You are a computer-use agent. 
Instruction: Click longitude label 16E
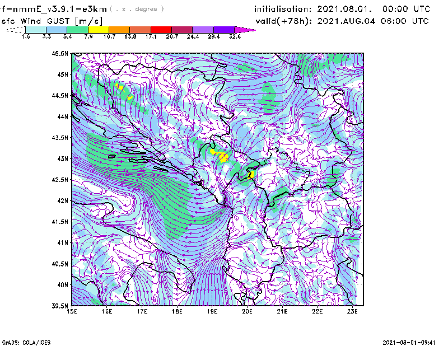[107, 311]
